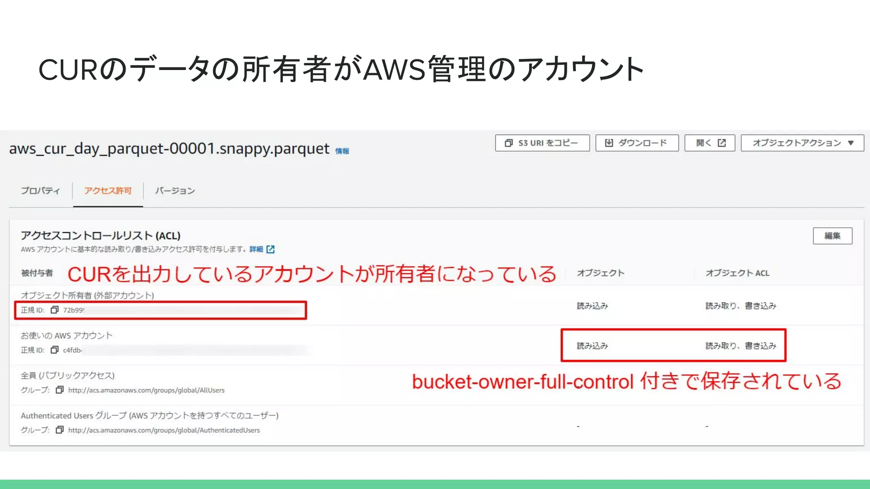
Task: Click the 編集 button in ACL panel
Action: point(832,236)
